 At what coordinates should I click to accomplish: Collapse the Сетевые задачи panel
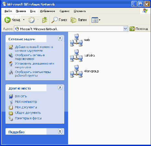tap(60, 38)
